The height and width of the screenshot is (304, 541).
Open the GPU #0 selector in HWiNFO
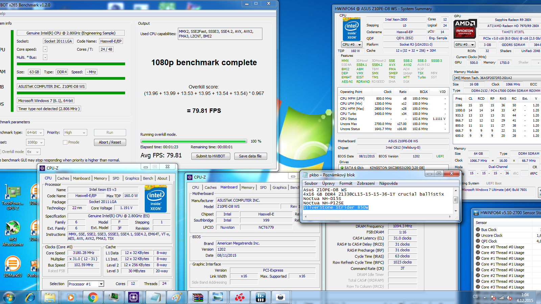point(465,45)
